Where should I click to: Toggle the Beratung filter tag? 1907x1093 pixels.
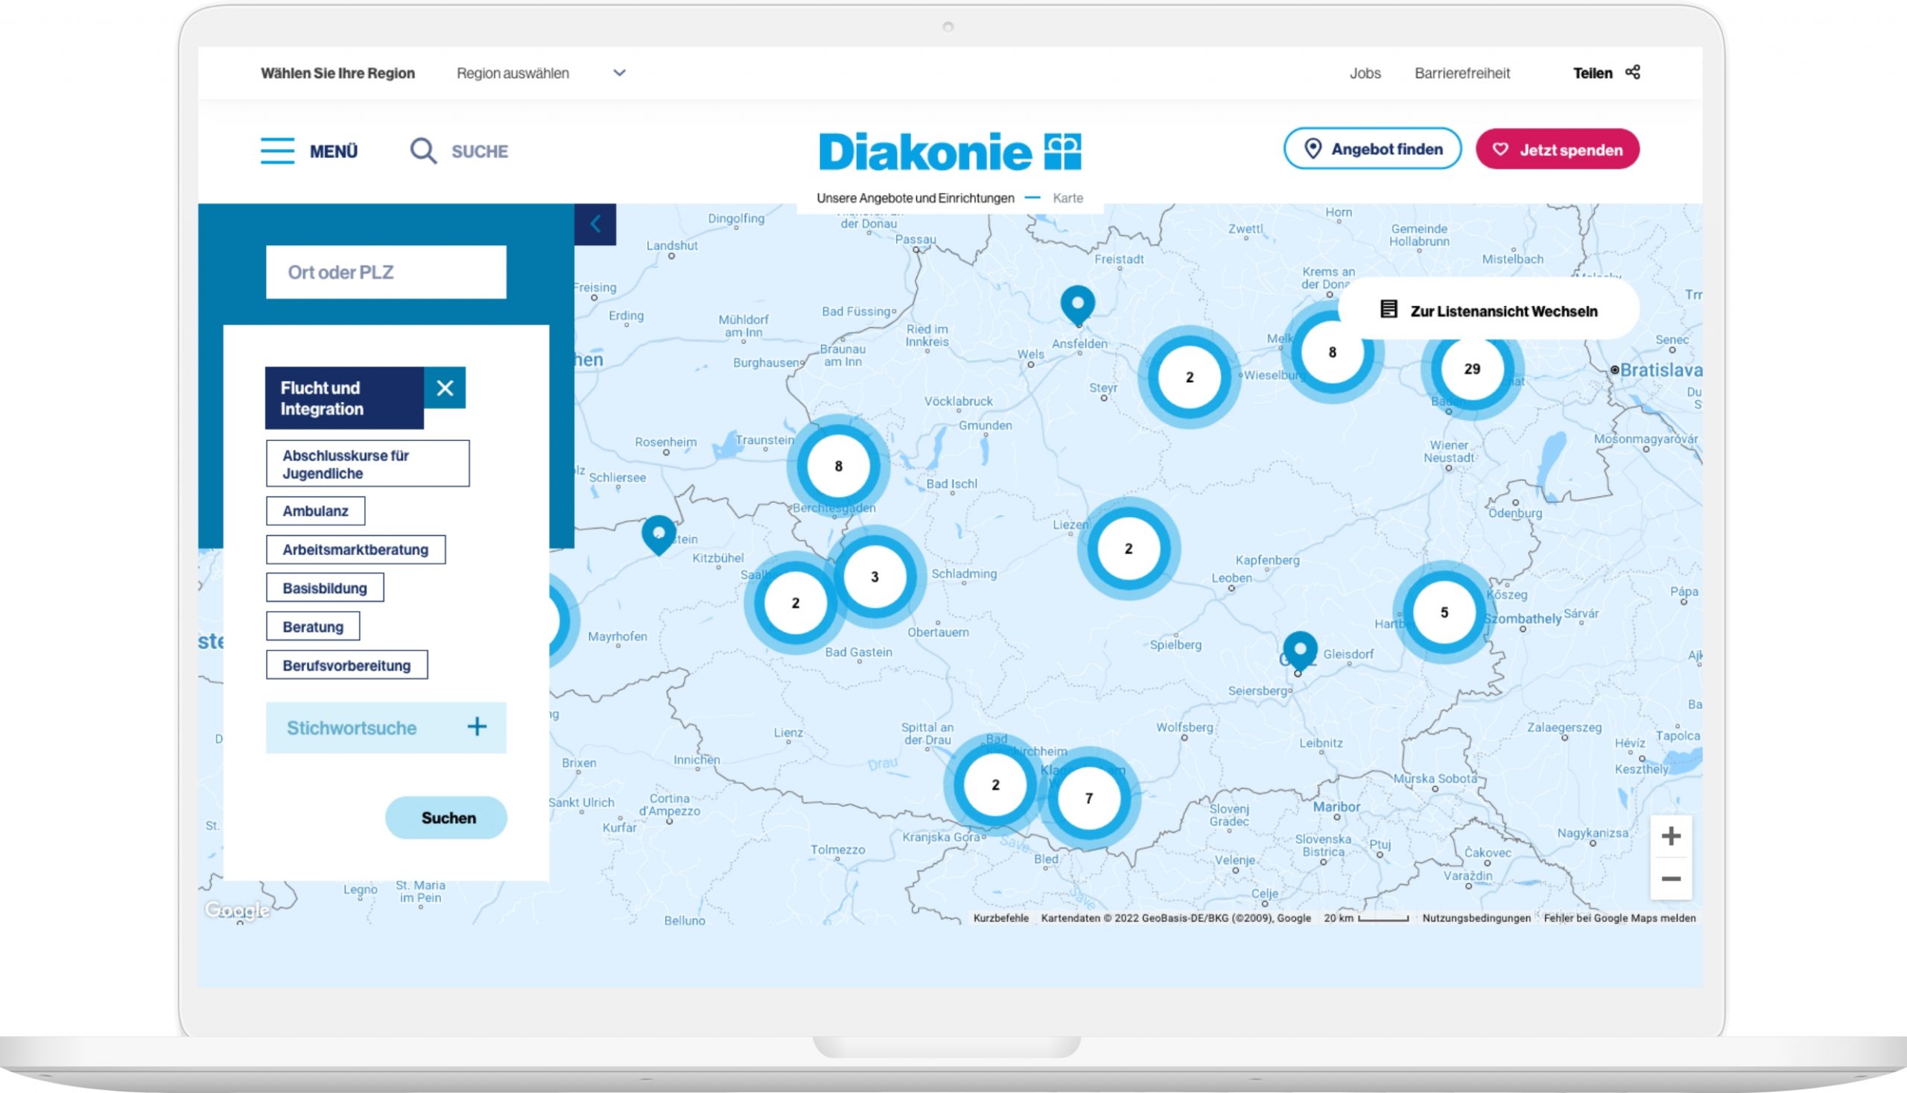point(313,627)
